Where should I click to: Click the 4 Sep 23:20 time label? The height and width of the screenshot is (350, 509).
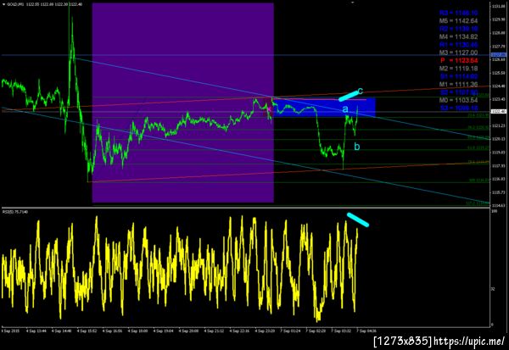pyautogui.click(x=266, y=331)
